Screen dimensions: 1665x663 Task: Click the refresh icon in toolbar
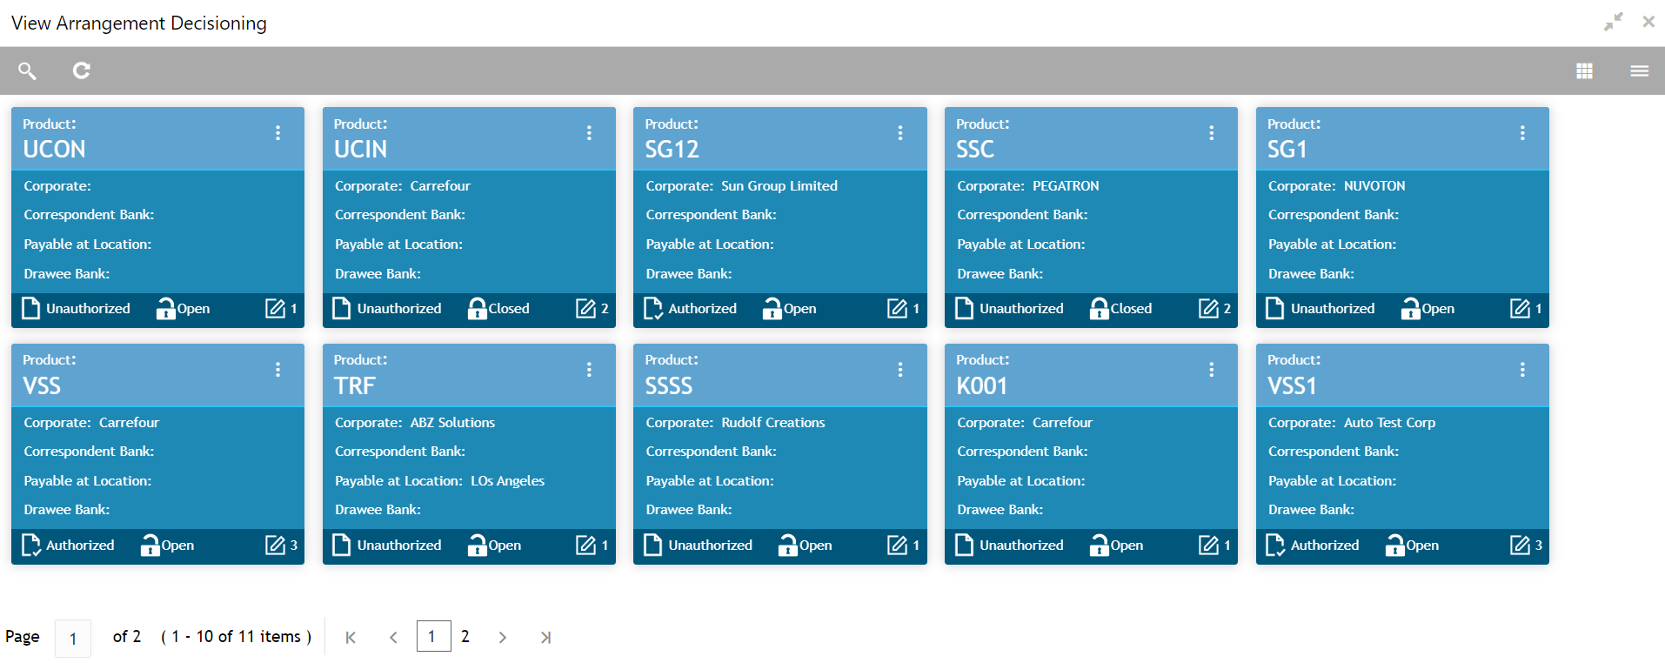click(82, 70)
